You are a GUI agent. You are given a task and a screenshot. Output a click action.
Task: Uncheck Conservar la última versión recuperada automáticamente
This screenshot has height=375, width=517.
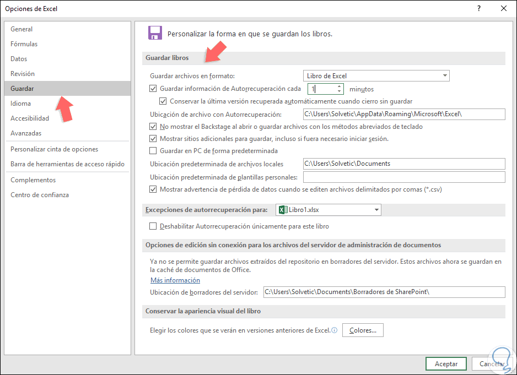tap(163, 101)
